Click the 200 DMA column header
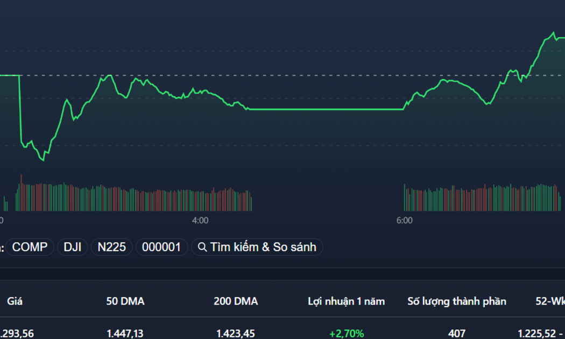The image size is (565, 339). pyautogui.click(x=236, y=301)
